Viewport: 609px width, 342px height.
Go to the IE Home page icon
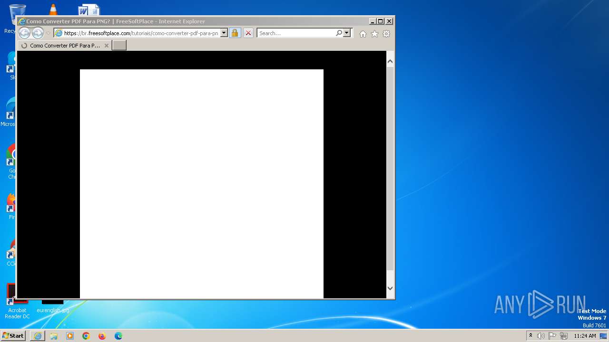[x=363, y=34]
